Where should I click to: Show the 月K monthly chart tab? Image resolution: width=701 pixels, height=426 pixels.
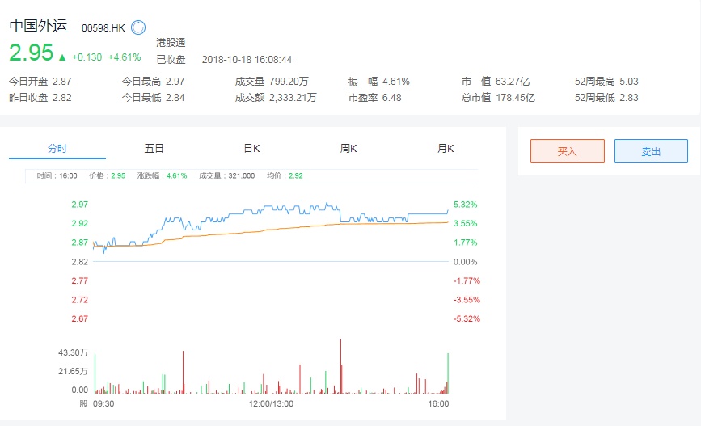[446, 149]
